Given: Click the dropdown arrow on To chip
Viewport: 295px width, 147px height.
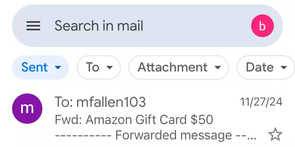Looking at the screenshot, I should point(109,67).
